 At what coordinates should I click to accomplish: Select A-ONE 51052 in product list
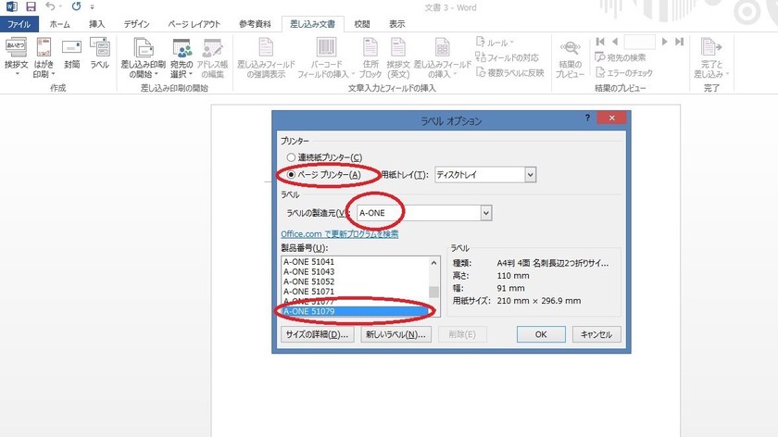tap(354, 281)
